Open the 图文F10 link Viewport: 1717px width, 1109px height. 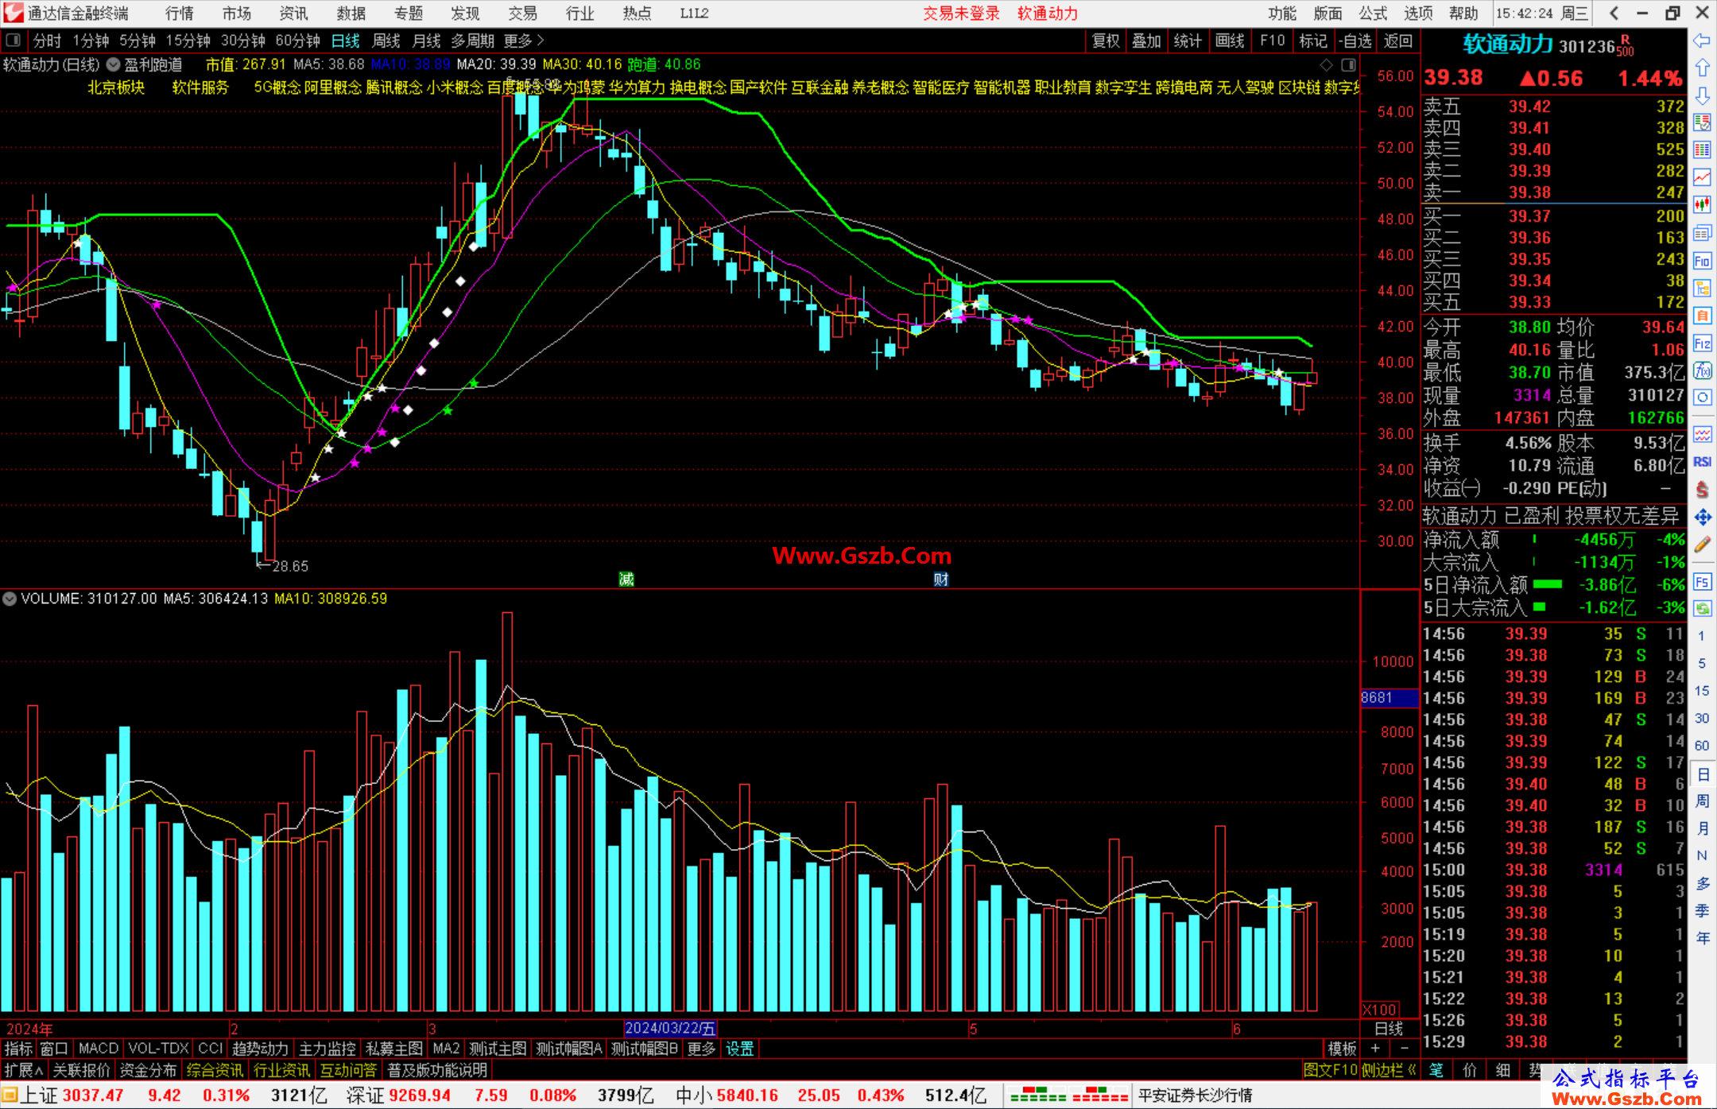[1331, 1070]
